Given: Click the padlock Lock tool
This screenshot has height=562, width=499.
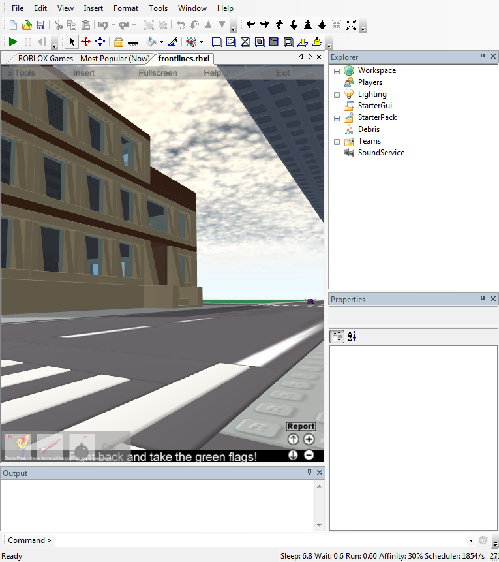Looking at the screenshot, I should [118, 42].
